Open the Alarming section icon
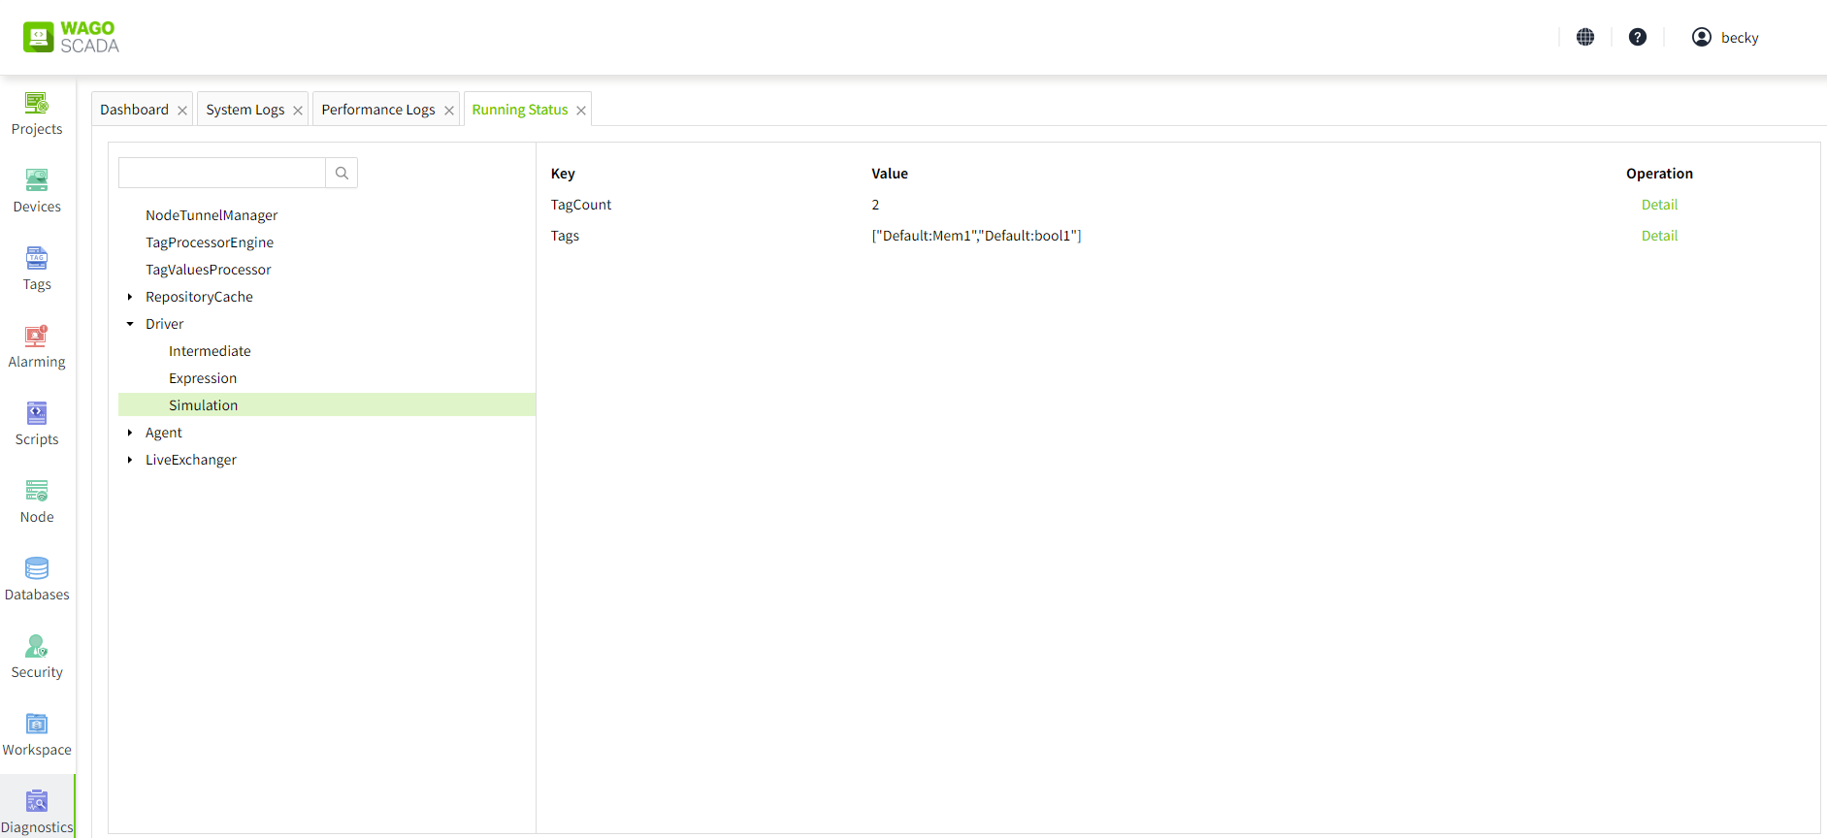 (37, 336)
